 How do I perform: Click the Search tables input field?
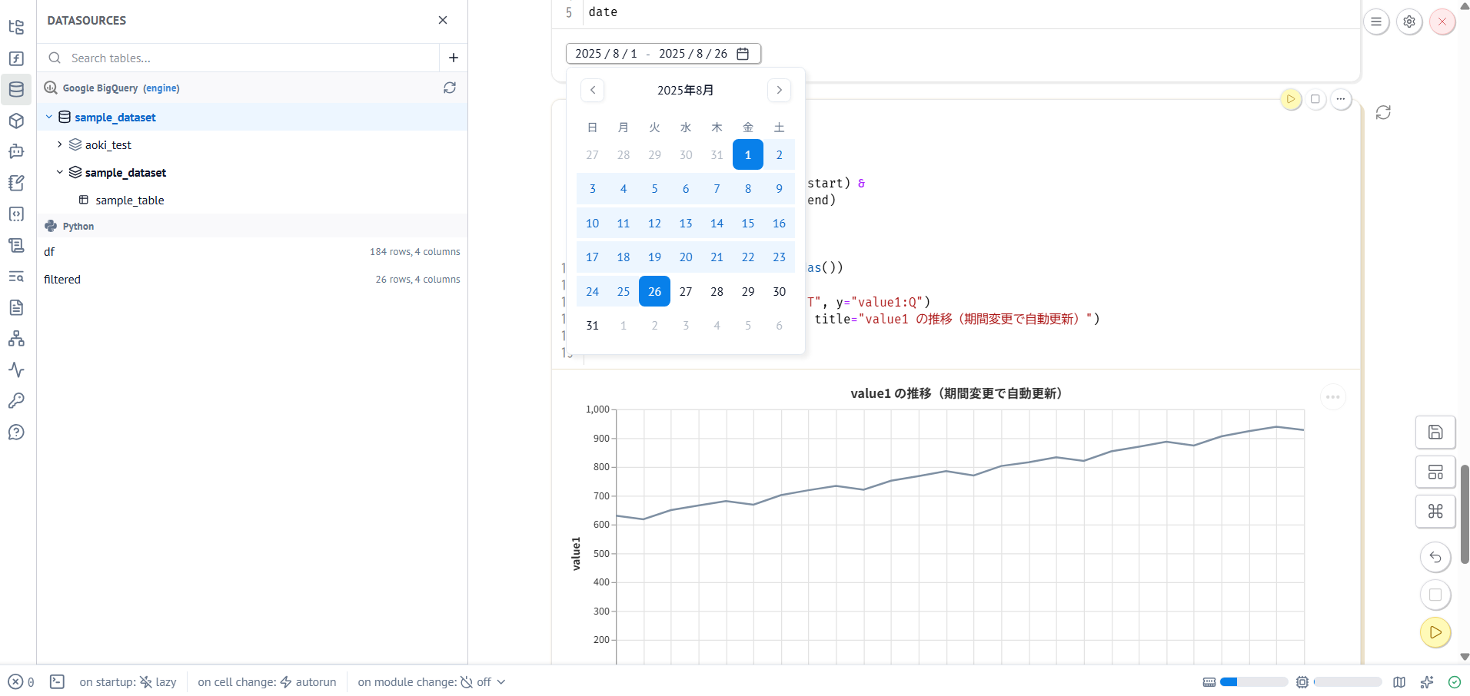(246, 58)
